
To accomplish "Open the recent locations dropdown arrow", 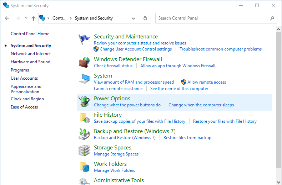I will click(x=26, y=18).
